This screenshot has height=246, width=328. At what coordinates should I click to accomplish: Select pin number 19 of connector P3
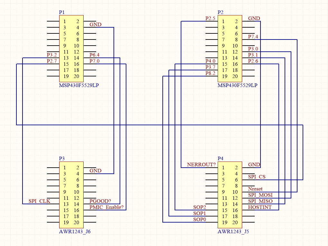[x=66, y=223]
